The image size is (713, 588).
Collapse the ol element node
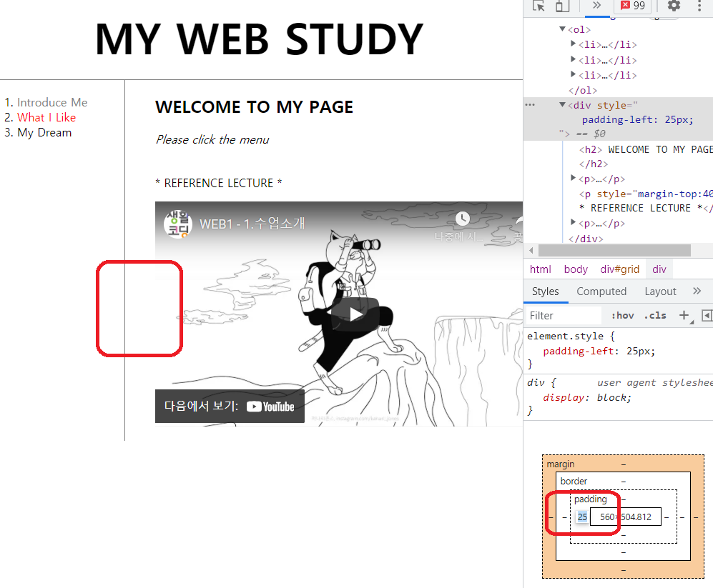coord(563,29)
